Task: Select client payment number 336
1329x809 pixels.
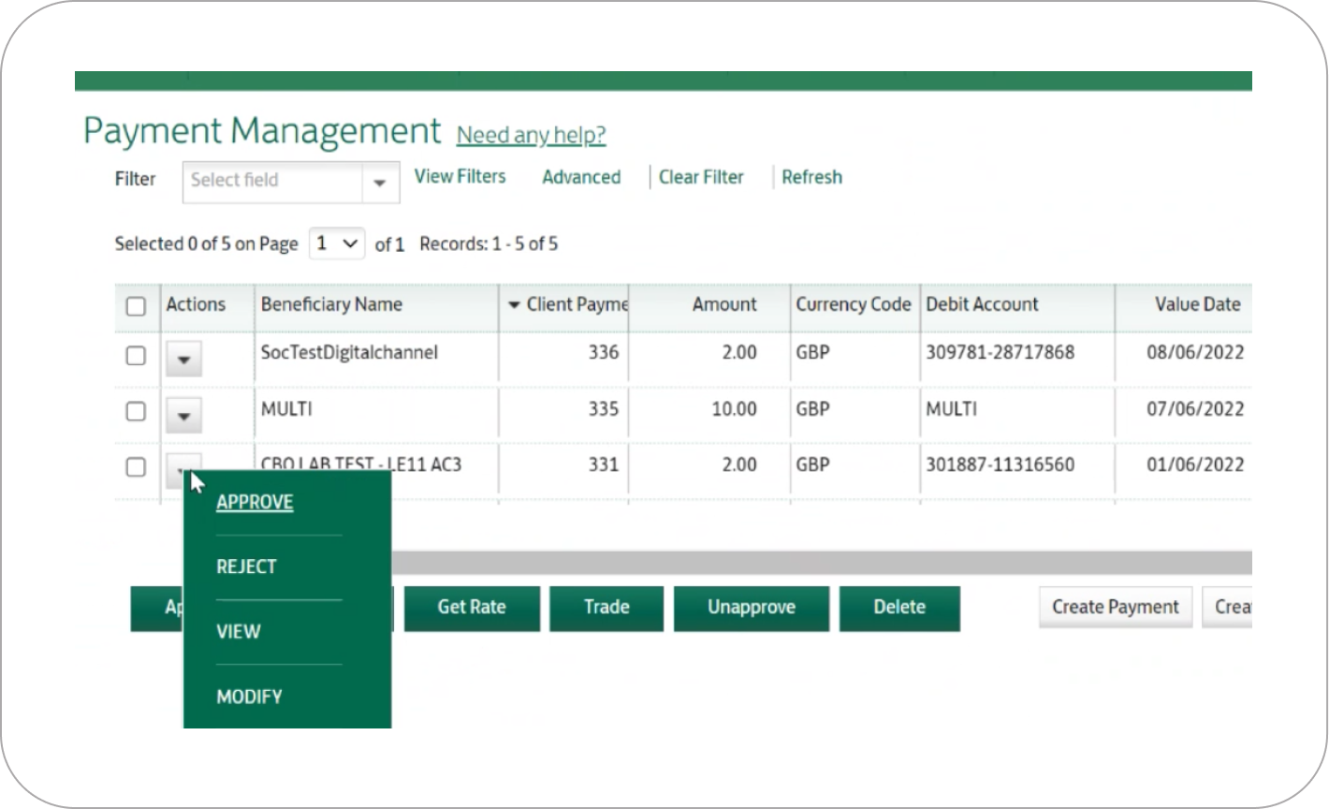Action: pos(604,353)
